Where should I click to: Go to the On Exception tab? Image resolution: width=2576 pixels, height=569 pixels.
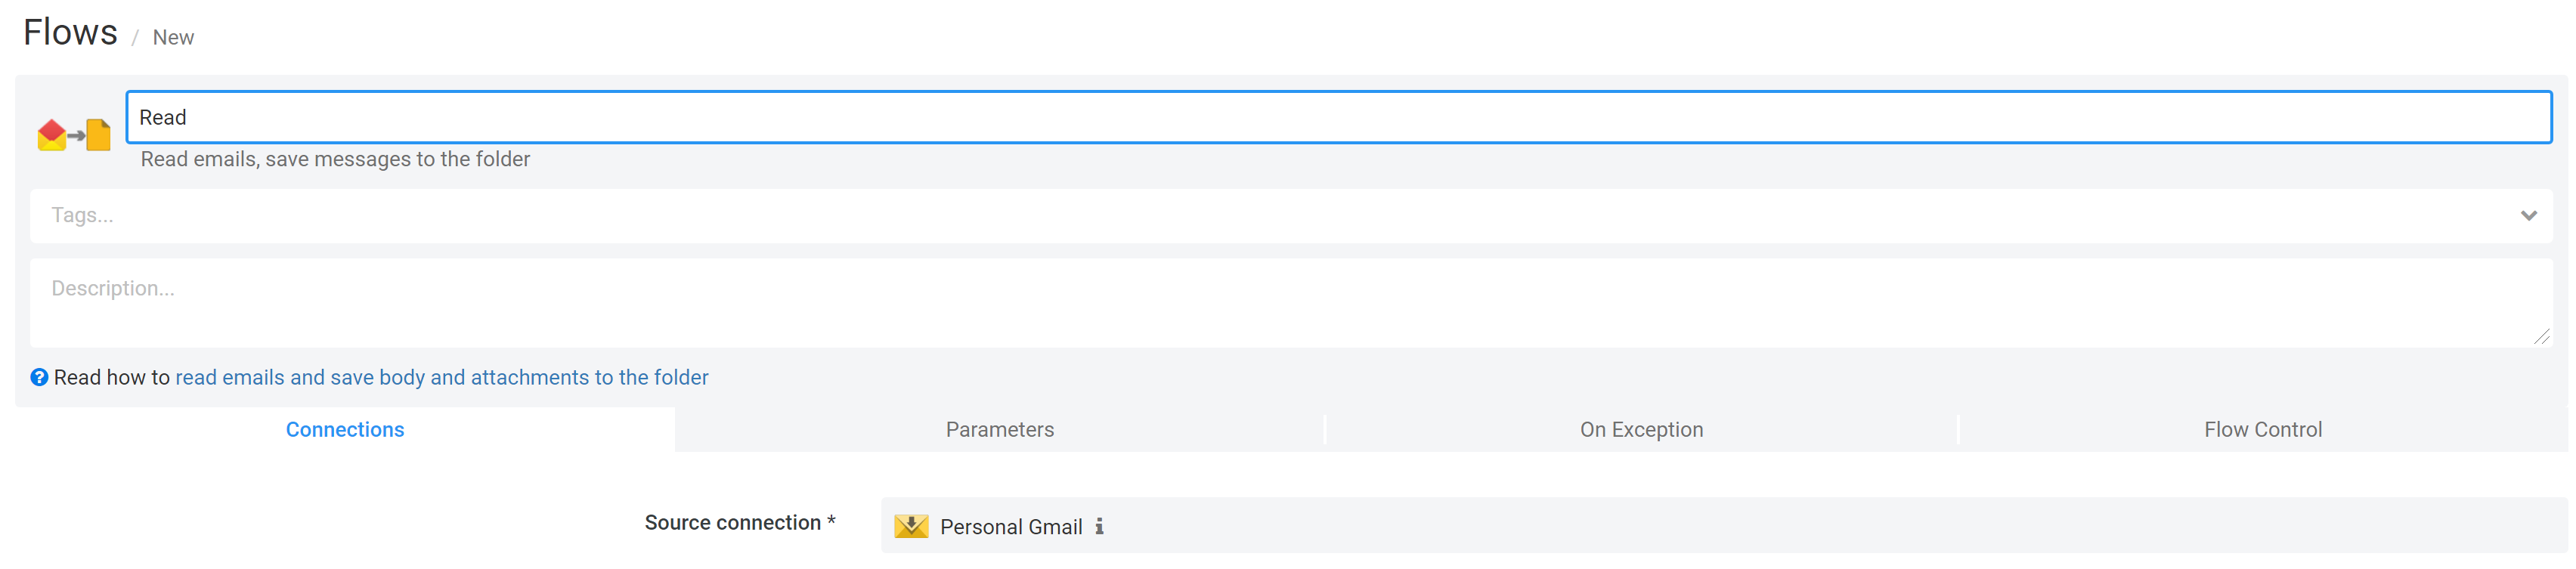point(1641,429)
